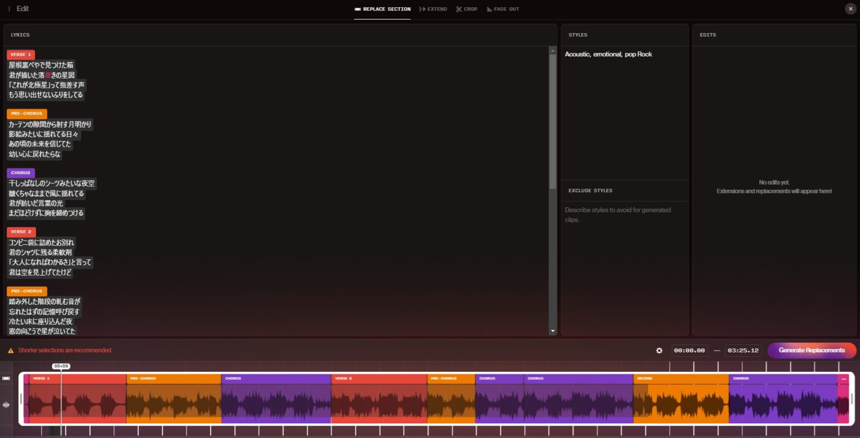Click the 00:09 playhead marker
The image size is (860, 438).
61,366
